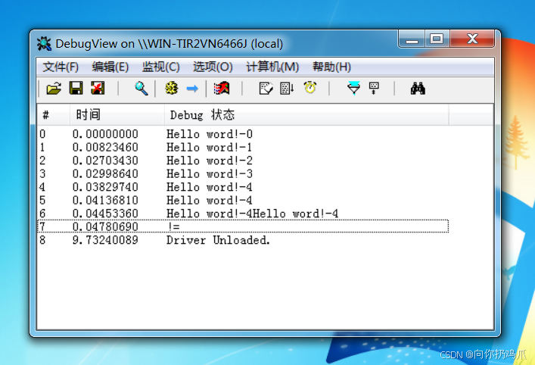This screenshot has width=535, height=365.
Task: Click timestamp 0.02998640
Action: pos(105,174)
